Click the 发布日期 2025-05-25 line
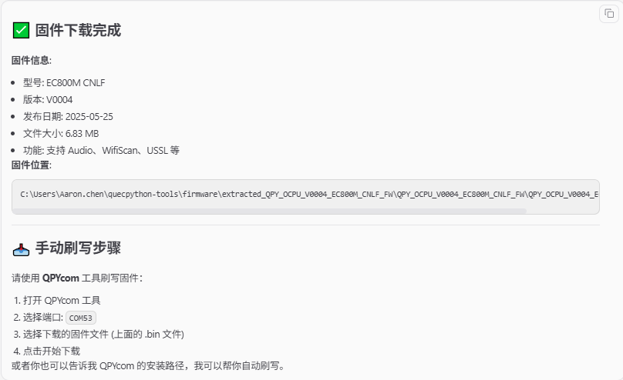623x380 pixels. [x=68, y=116]
